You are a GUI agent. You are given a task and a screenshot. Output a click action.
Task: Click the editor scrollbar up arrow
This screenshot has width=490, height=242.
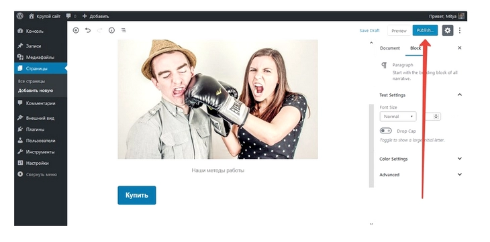pyautogui.click(x=371, y=43)
